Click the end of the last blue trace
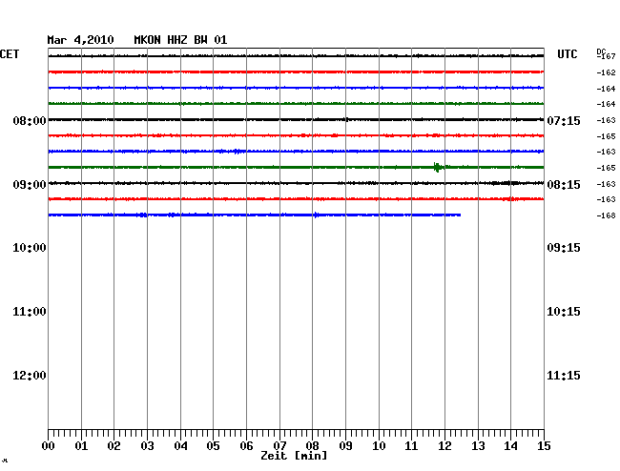Viewport: 620px width, 471px height. pyautogui.click(x=460, y=215)
